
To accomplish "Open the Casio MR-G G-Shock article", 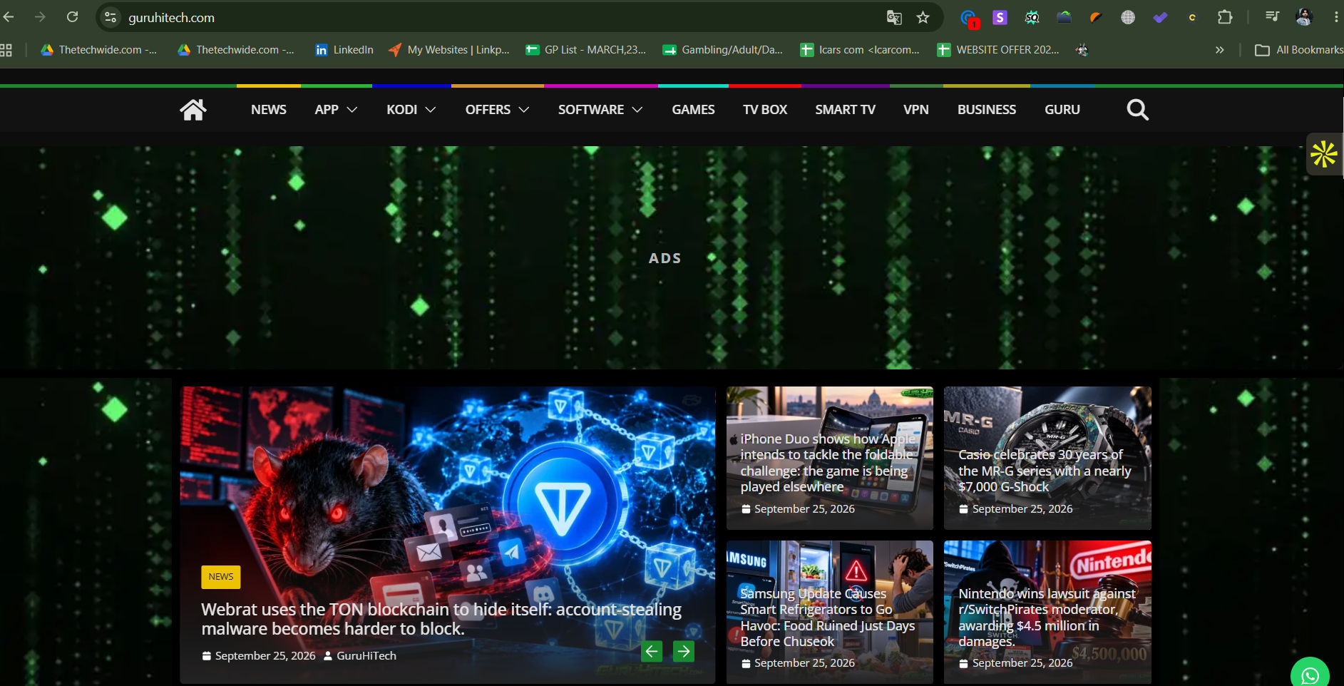I will pos(1045,471).
